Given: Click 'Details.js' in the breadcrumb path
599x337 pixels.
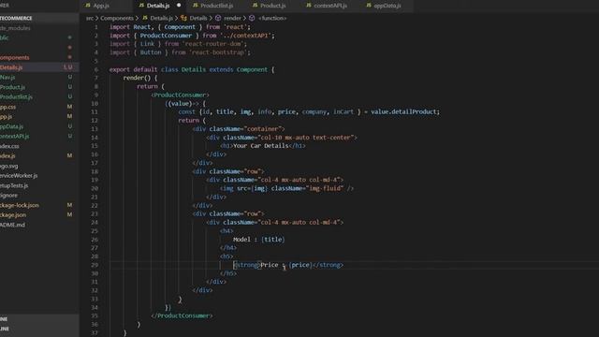Looking at the screenshot, I should click(161, 18).
